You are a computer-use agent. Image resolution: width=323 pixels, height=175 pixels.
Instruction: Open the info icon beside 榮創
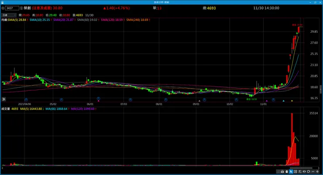tap(21, 8)
